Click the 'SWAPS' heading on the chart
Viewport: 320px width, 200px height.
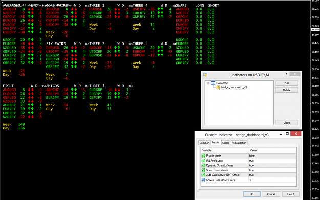[x=181, y=5]
